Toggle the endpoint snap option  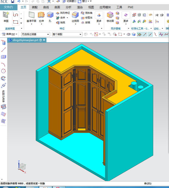pos(144,34)
